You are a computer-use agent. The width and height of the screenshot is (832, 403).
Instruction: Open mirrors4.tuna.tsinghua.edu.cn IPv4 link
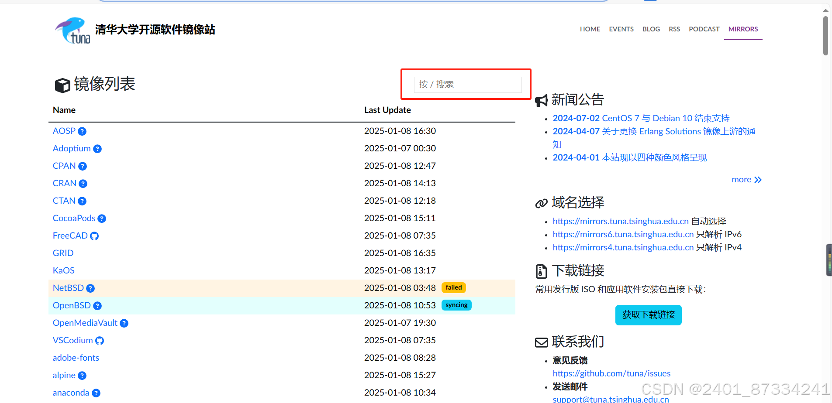coord(623,247)
